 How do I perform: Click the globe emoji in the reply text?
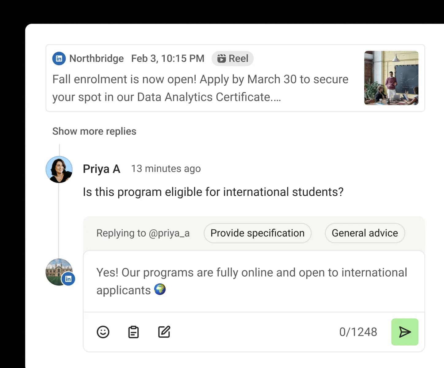click(160, 289)
